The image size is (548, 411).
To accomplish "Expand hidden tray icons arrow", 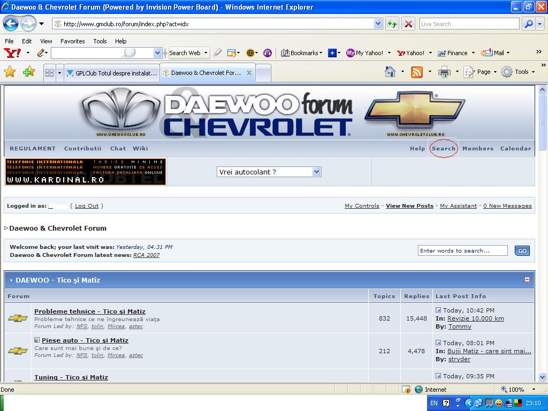I will pyautogui.click(x=469, y=403).
